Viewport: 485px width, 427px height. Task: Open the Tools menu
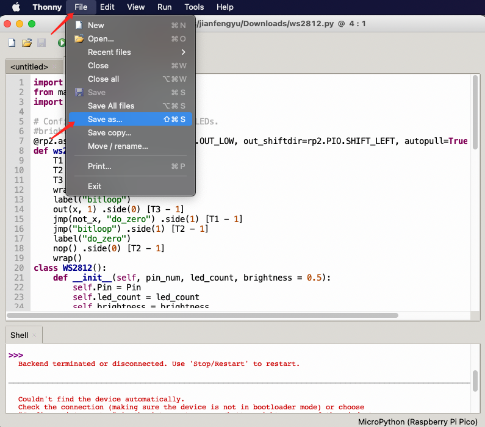click(x=194, y=7)
